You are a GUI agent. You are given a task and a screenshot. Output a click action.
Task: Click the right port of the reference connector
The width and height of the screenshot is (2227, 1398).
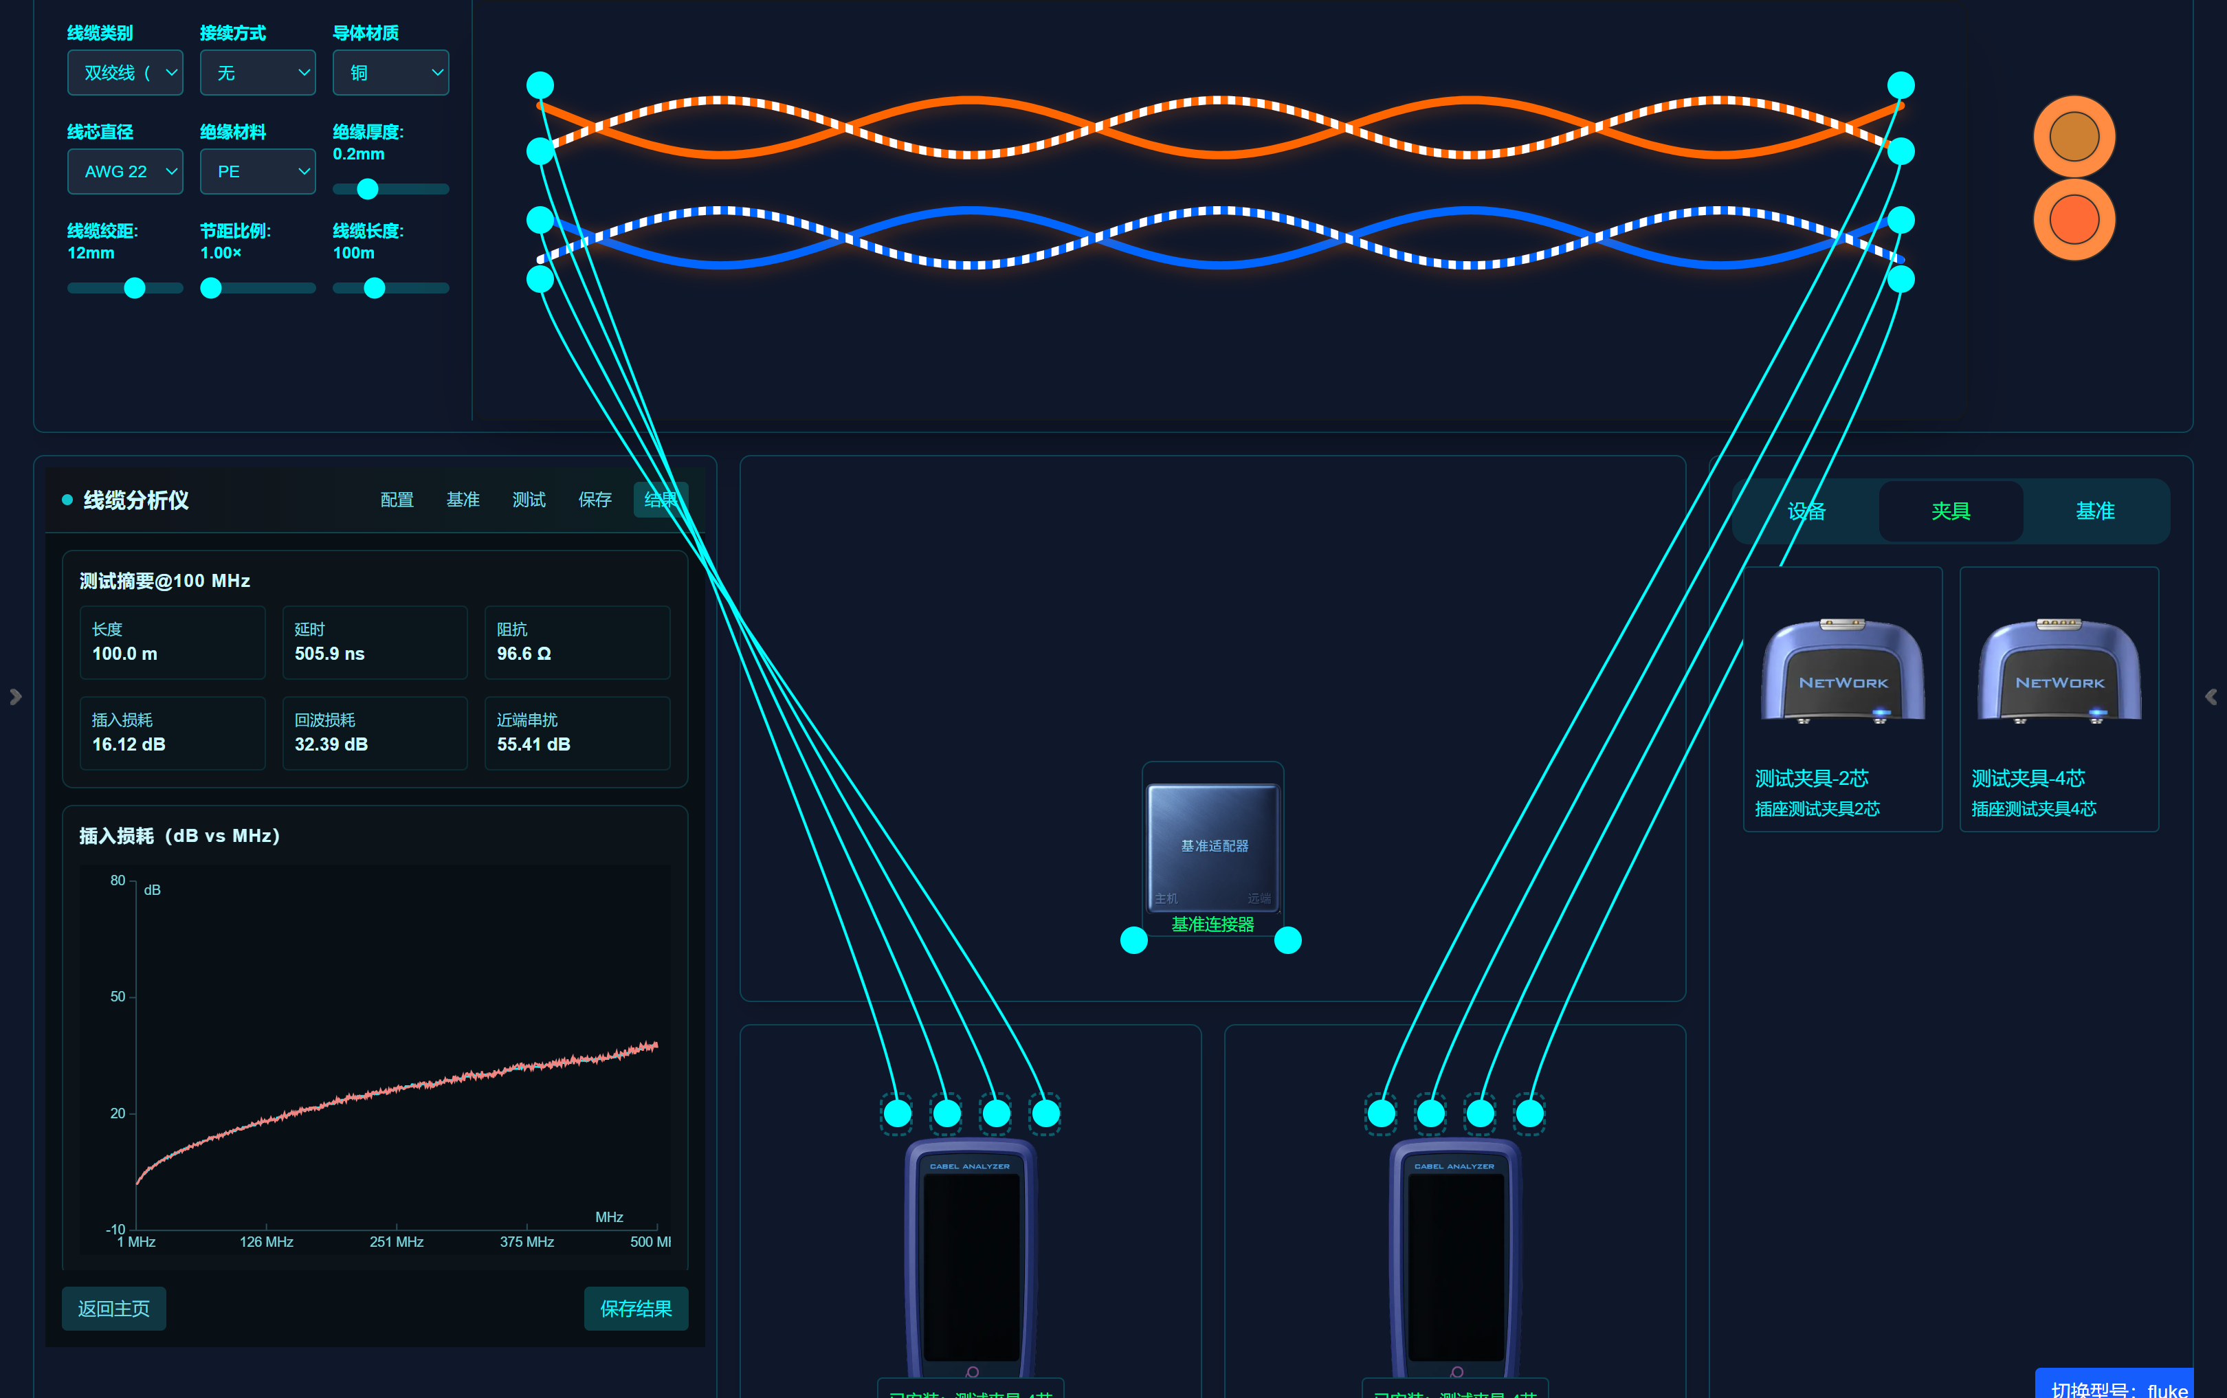pos(1288,940)
